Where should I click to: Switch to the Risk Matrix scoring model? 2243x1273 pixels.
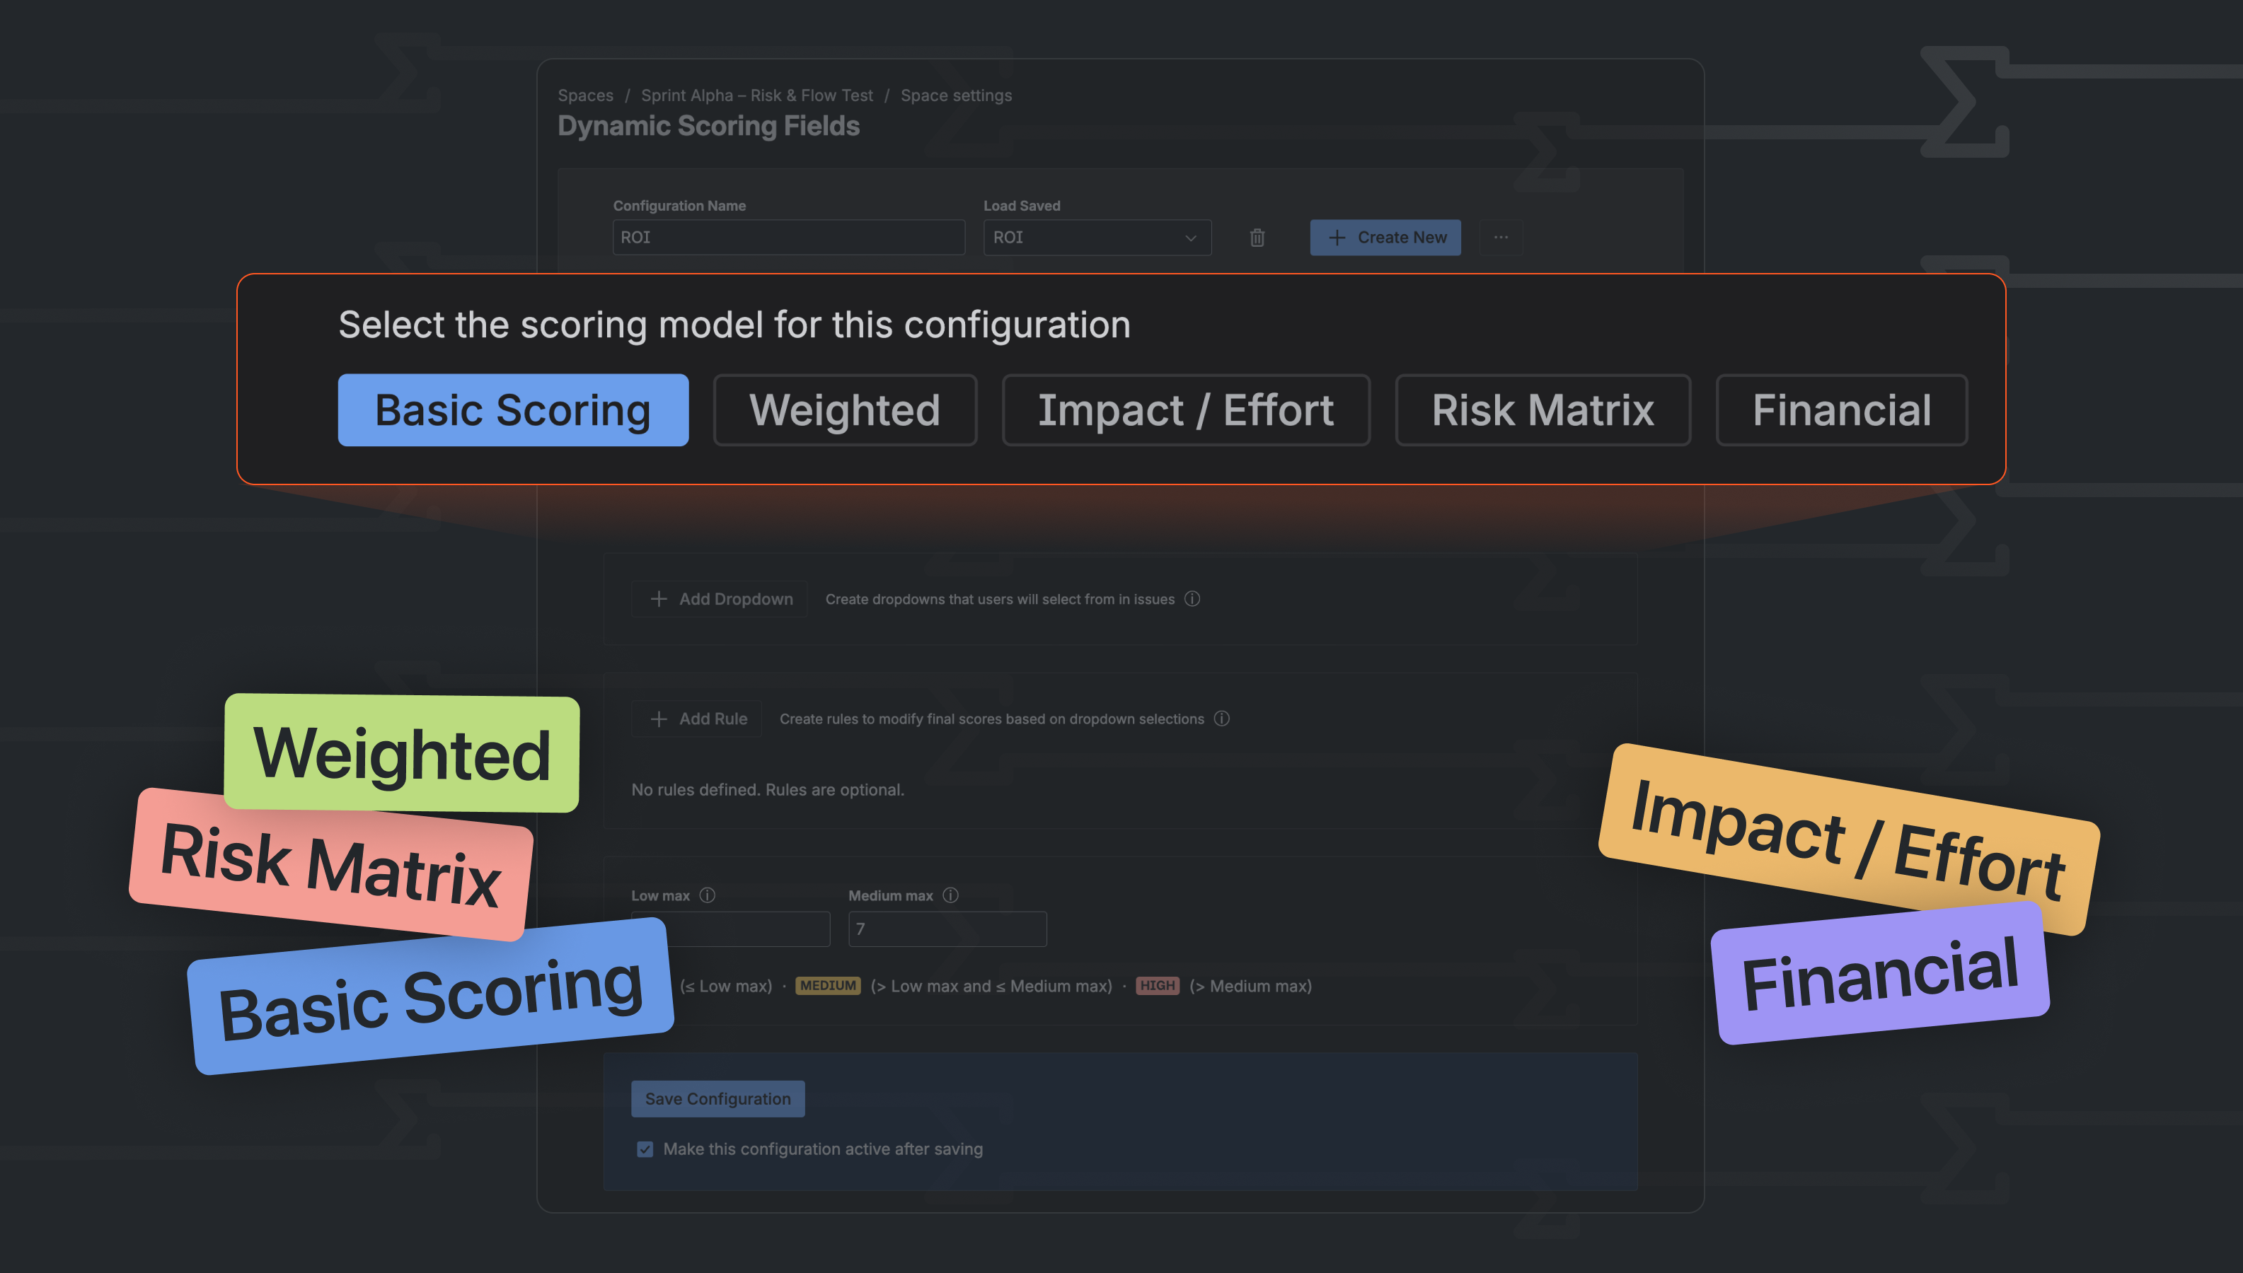pyautogui.click(x=1542, y=410)
